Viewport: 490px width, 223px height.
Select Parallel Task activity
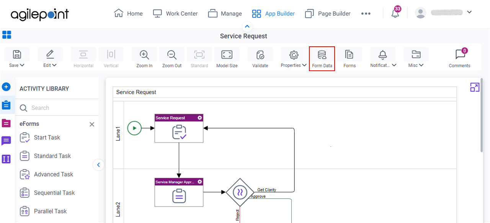coord(43,211)
